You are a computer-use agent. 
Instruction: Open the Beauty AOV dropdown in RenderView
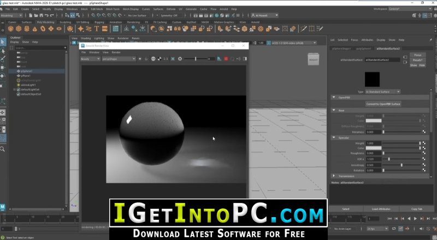tap(90, 59)
